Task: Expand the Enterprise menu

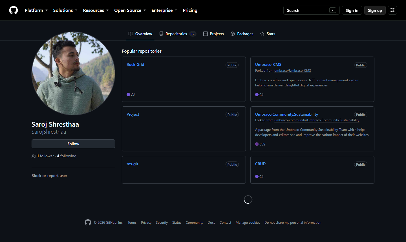Action: (x=164, y=10)
